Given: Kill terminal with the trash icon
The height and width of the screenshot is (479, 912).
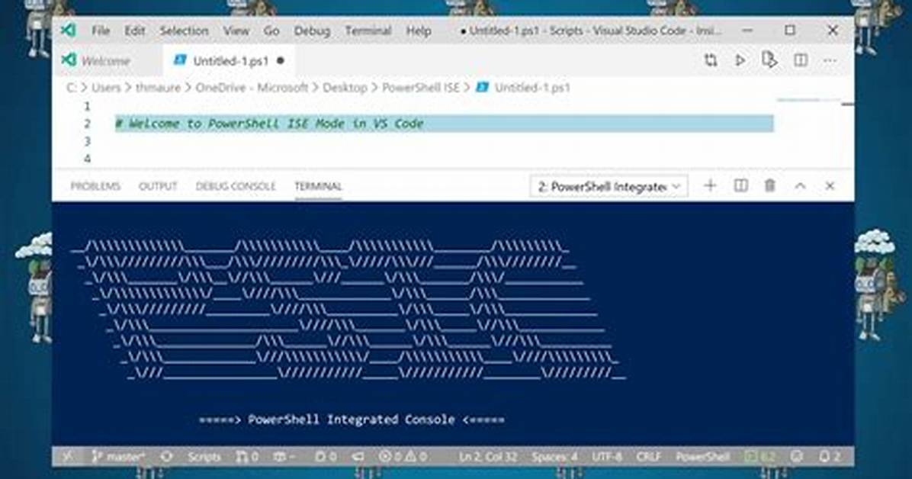Looking at the screenshot, I should (x=770, y=185).
